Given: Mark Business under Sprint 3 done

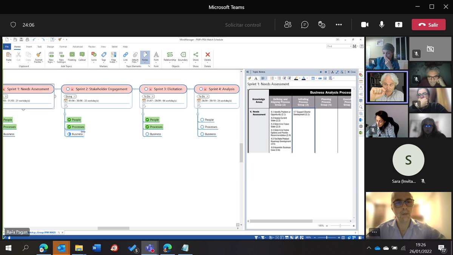Looking at the screenshot, I should (x=147, y=134).
